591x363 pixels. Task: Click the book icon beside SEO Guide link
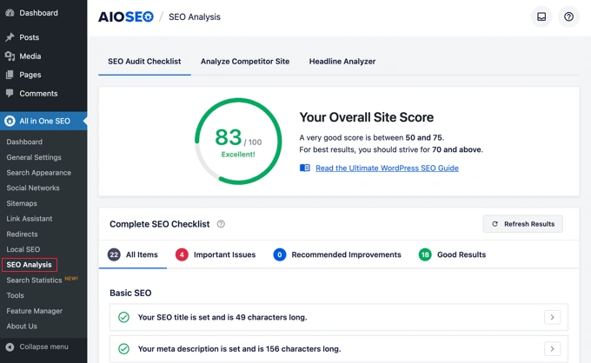[x=305, y=168]
